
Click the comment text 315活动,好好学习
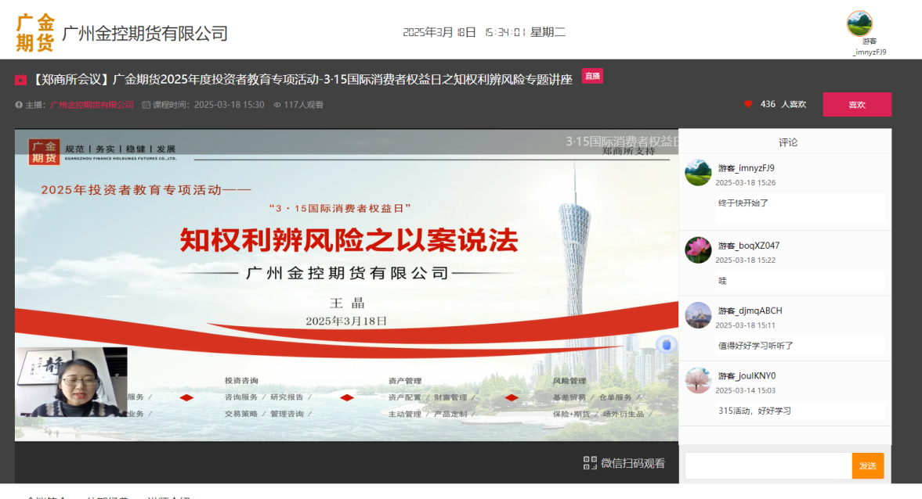pyautogui.click(x=754, y=411)
